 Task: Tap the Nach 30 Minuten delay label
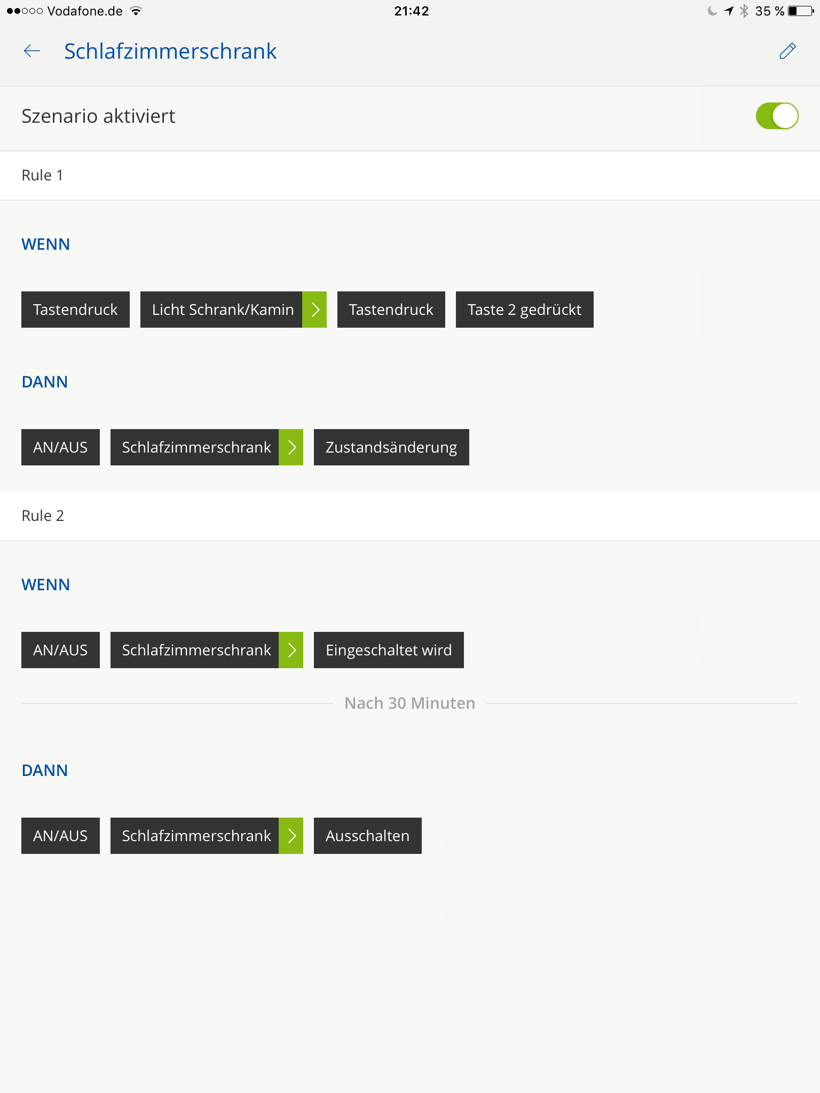409,703
